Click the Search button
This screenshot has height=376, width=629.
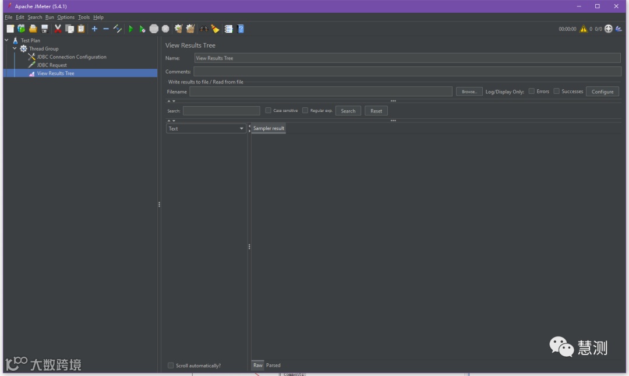coord(348,111)
